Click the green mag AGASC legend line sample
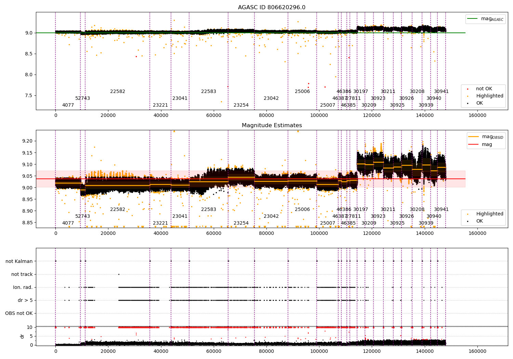Viewport: 513px width, 359px height. [x=473, y=19]
